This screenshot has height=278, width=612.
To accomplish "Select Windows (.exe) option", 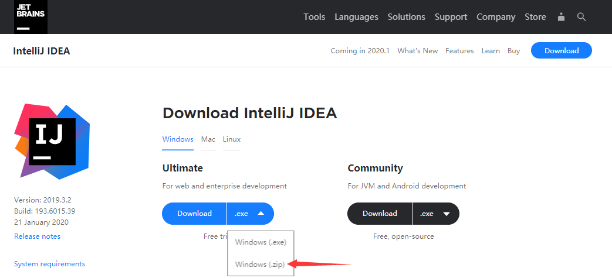I will (260, 241).
